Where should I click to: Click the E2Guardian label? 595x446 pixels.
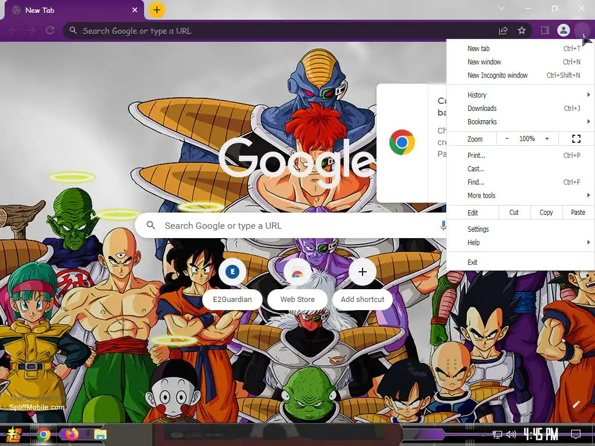pyautogui.click(x=232, y=299)
